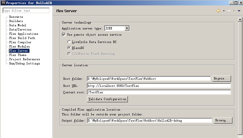The image size is (243, 138).
Task: Click the back navigation arrow
Action: point(218,11)
